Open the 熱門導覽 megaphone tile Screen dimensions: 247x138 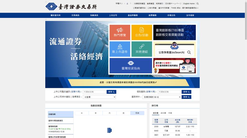[x=120, y=32]
